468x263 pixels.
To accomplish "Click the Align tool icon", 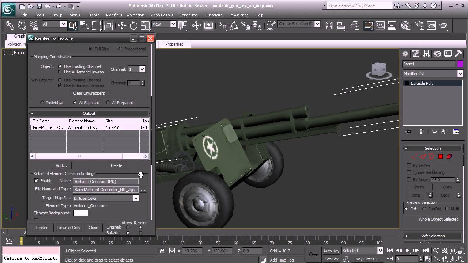I will pyautogui.click(x=341, y=25).
